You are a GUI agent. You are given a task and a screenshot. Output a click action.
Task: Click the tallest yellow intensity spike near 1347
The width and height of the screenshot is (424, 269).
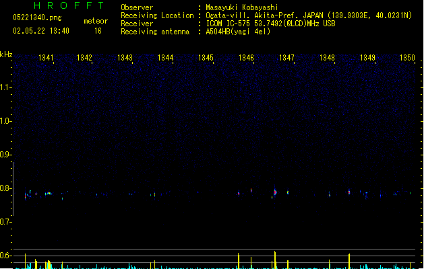click(275, 260)
